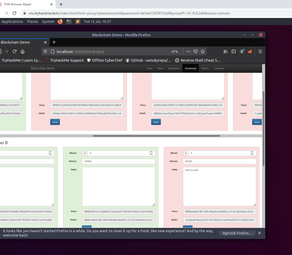Grab resize handle of Peer-to-peer textarea

(x=254, y=205)
